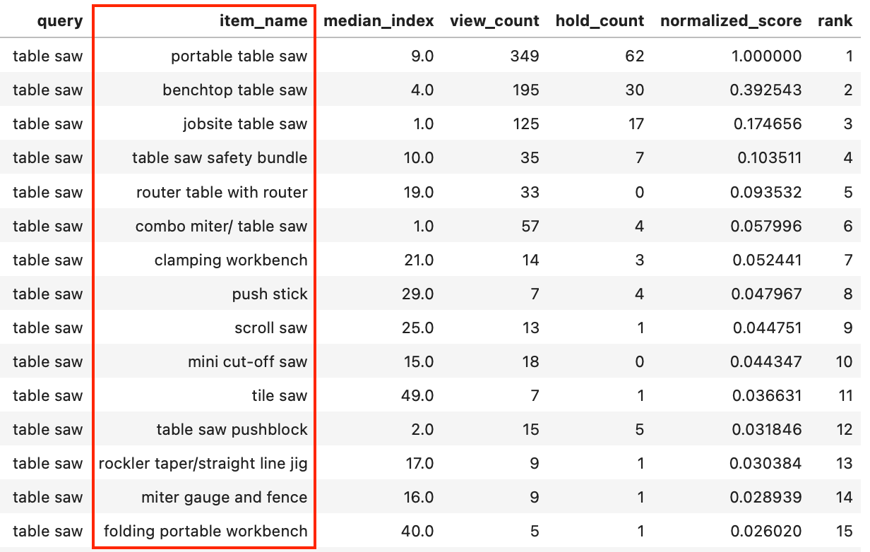The width and height of the screenshot is (870, 552).
Task: Click the clamping workbench item name
Action: click(231, 260)
